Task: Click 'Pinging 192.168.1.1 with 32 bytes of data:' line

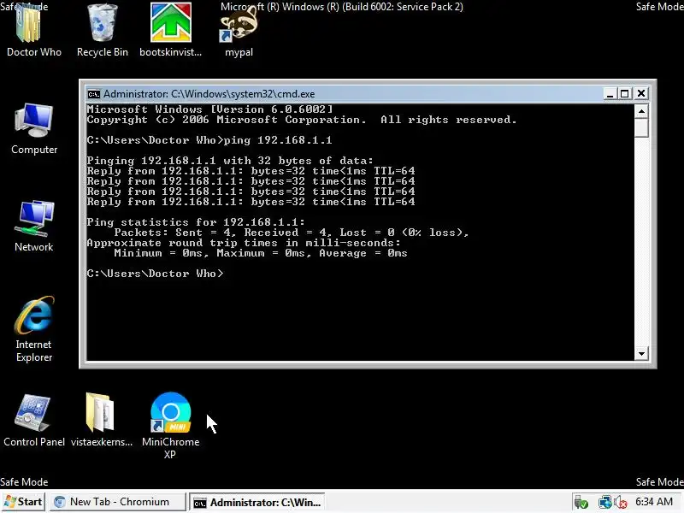Action: (x=230, y=161)
